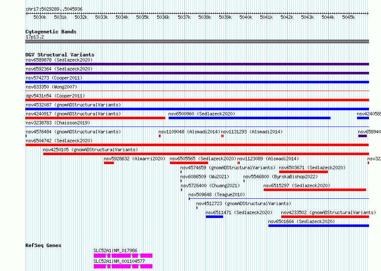Image resolution: width=381 pixels, height=271 pixels.
Task: Click the chr17:5029289..5045936 coordinate label
Action: (54, 9)
